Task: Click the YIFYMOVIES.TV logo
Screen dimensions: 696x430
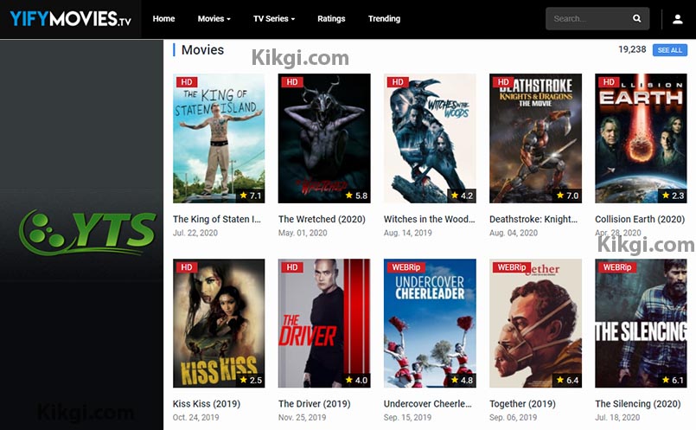Action: click(x=71, y=19)
